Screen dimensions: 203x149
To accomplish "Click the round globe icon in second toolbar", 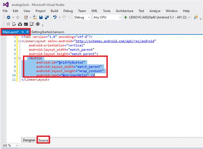I will click(x=38, y=24).
